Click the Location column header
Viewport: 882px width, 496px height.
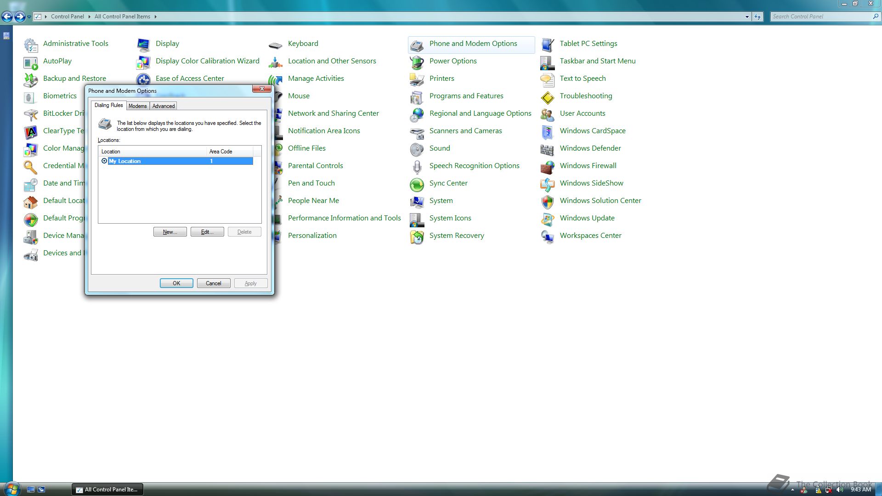click(152, 151)
